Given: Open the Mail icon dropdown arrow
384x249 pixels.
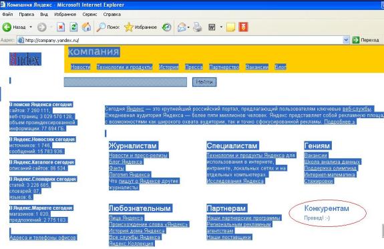Looking at the screenshot, I should [188, 27].
